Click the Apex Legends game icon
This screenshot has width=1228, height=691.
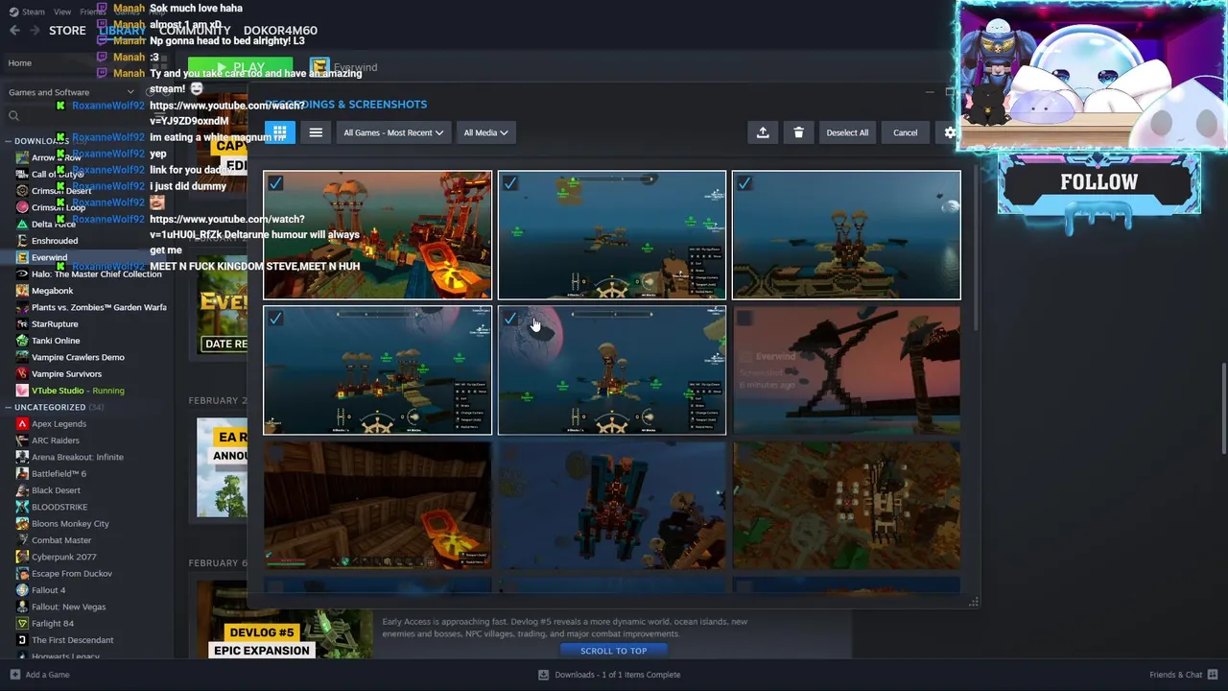point(22,424)
